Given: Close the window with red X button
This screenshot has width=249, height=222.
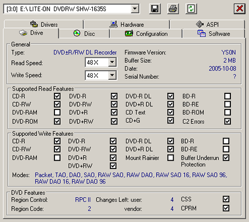Looking at the screenshot, I should click(x=240, y=9).
